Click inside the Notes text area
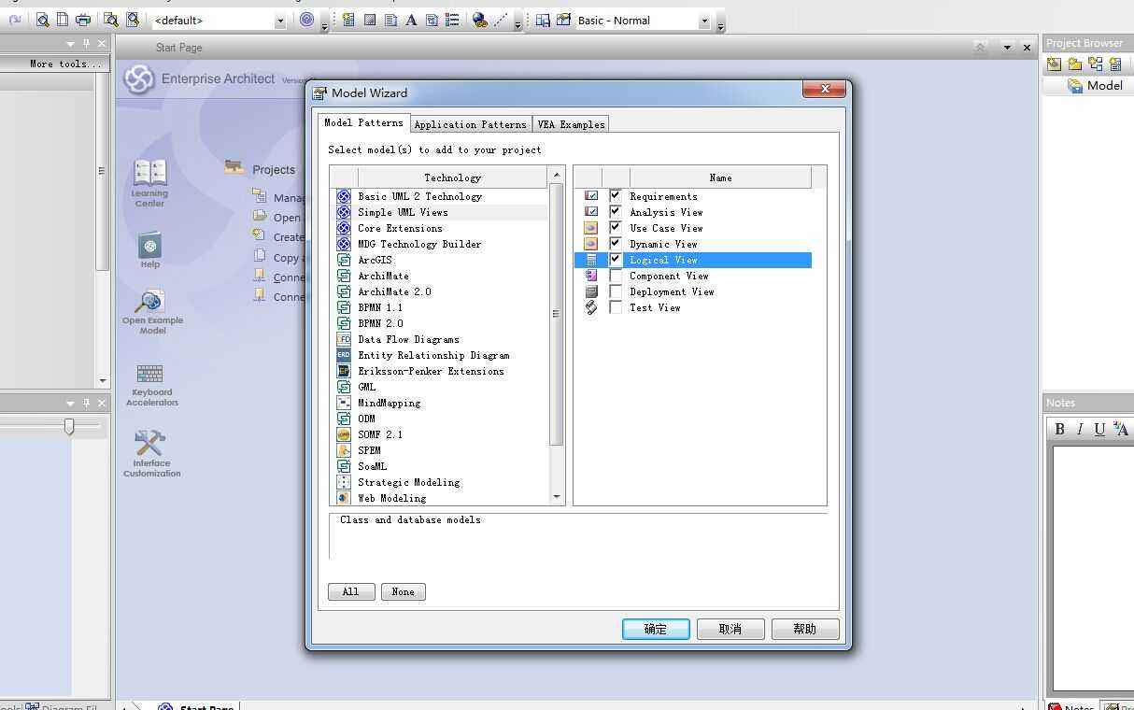Screen dimensions: 1134x710 click(x=1093, y=568)
